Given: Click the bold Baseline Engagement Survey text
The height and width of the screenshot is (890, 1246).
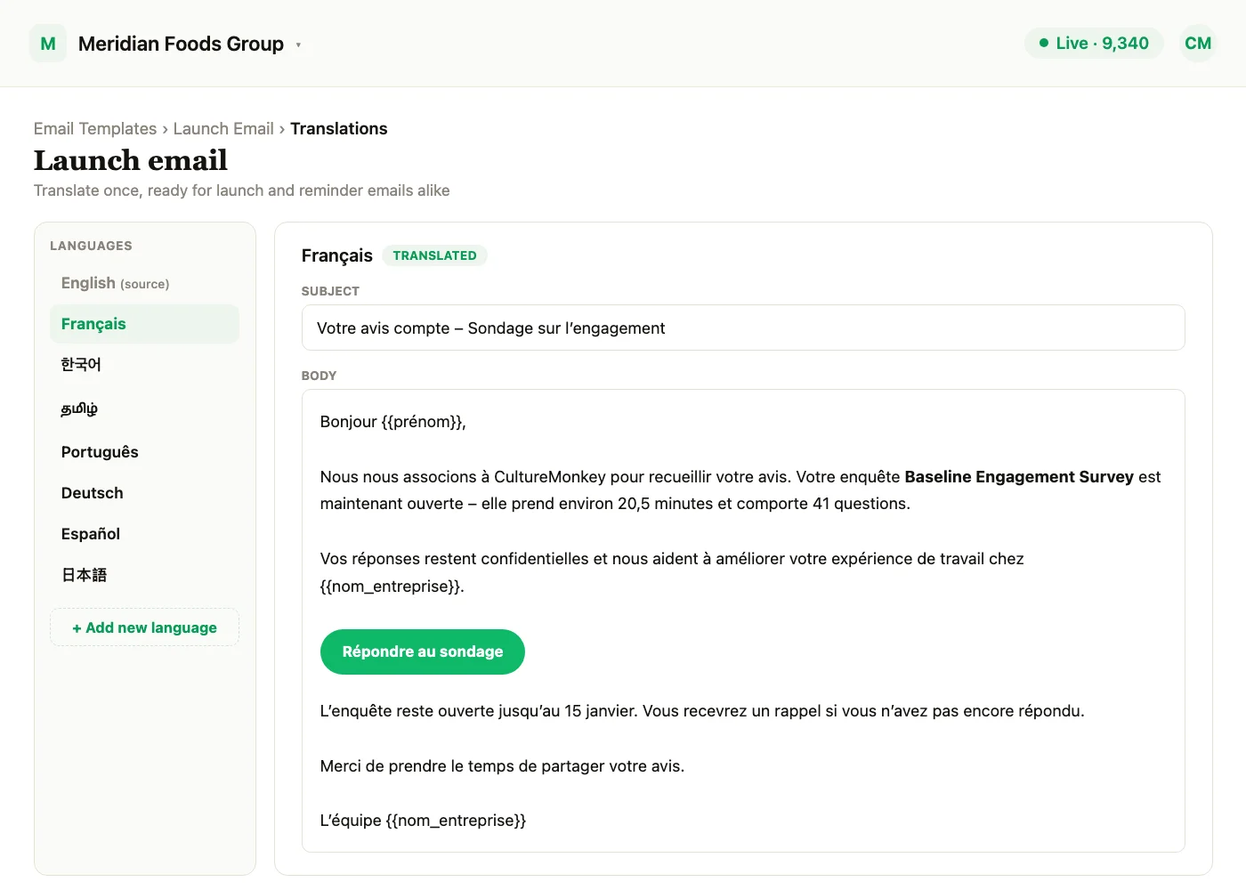Looking at the screenshot, I should (1019, 477).
